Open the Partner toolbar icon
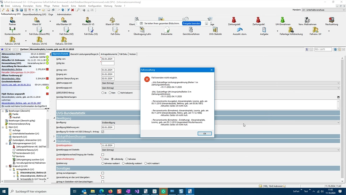The image size is (346, 195). (13, 20)
